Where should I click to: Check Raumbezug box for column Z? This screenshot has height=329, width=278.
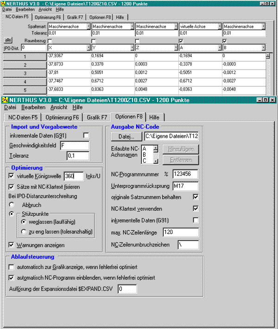click(137, 41)
